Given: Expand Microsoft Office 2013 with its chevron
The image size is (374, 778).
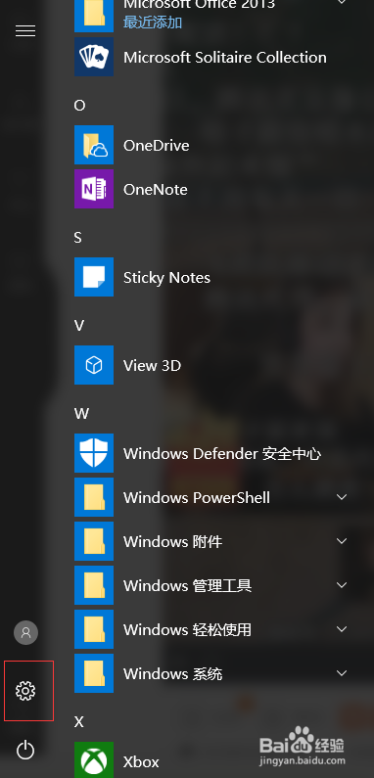Looking at the screenshot, I should [342, 3].
